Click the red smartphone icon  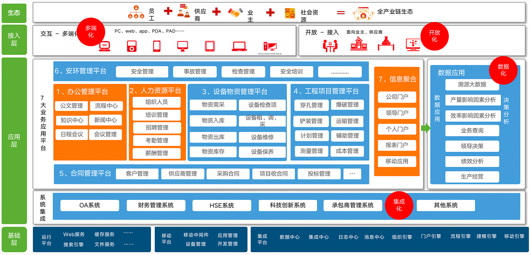coord(157,46)
